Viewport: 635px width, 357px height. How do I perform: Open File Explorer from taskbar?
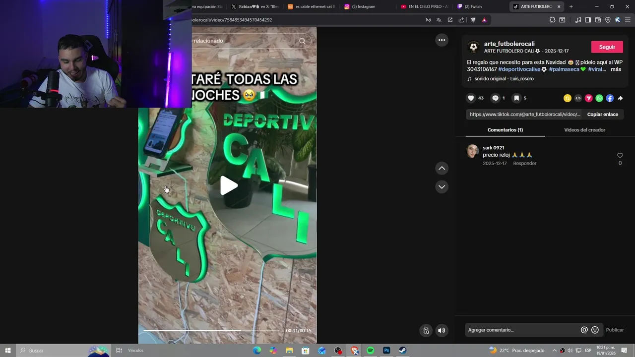coord(289,351)
